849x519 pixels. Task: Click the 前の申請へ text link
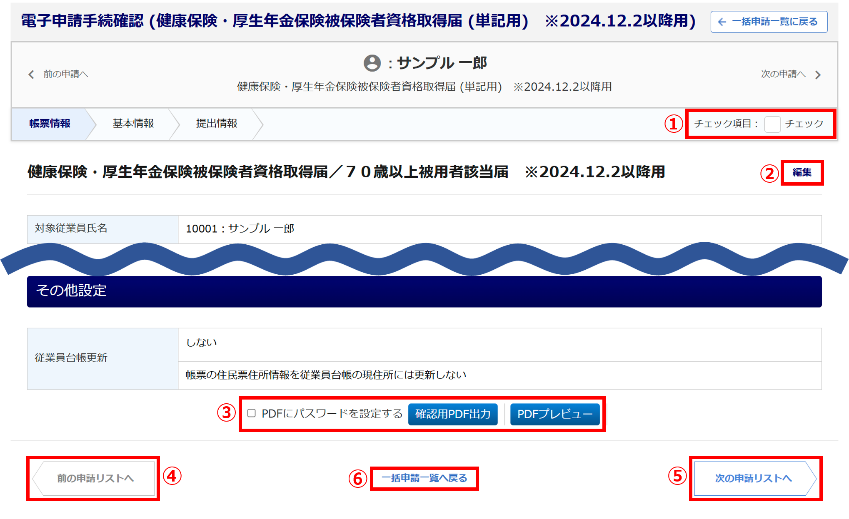tap(66, 74)
